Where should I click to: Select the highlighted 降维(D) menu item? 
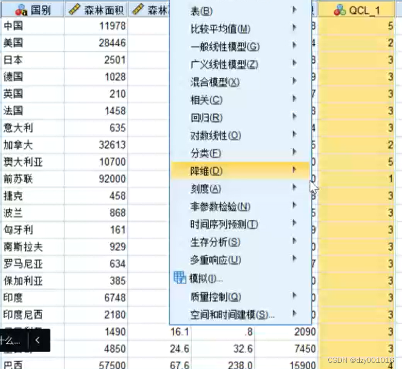click(241, 170)
